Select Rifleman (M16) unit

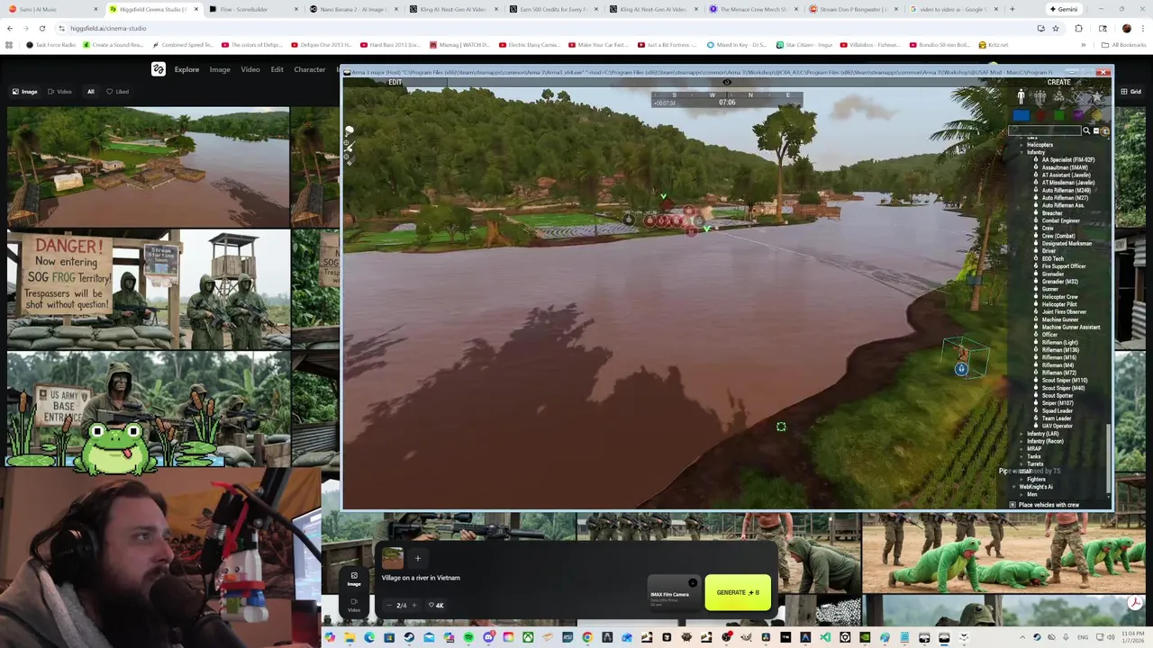[x=1059, y=357]
